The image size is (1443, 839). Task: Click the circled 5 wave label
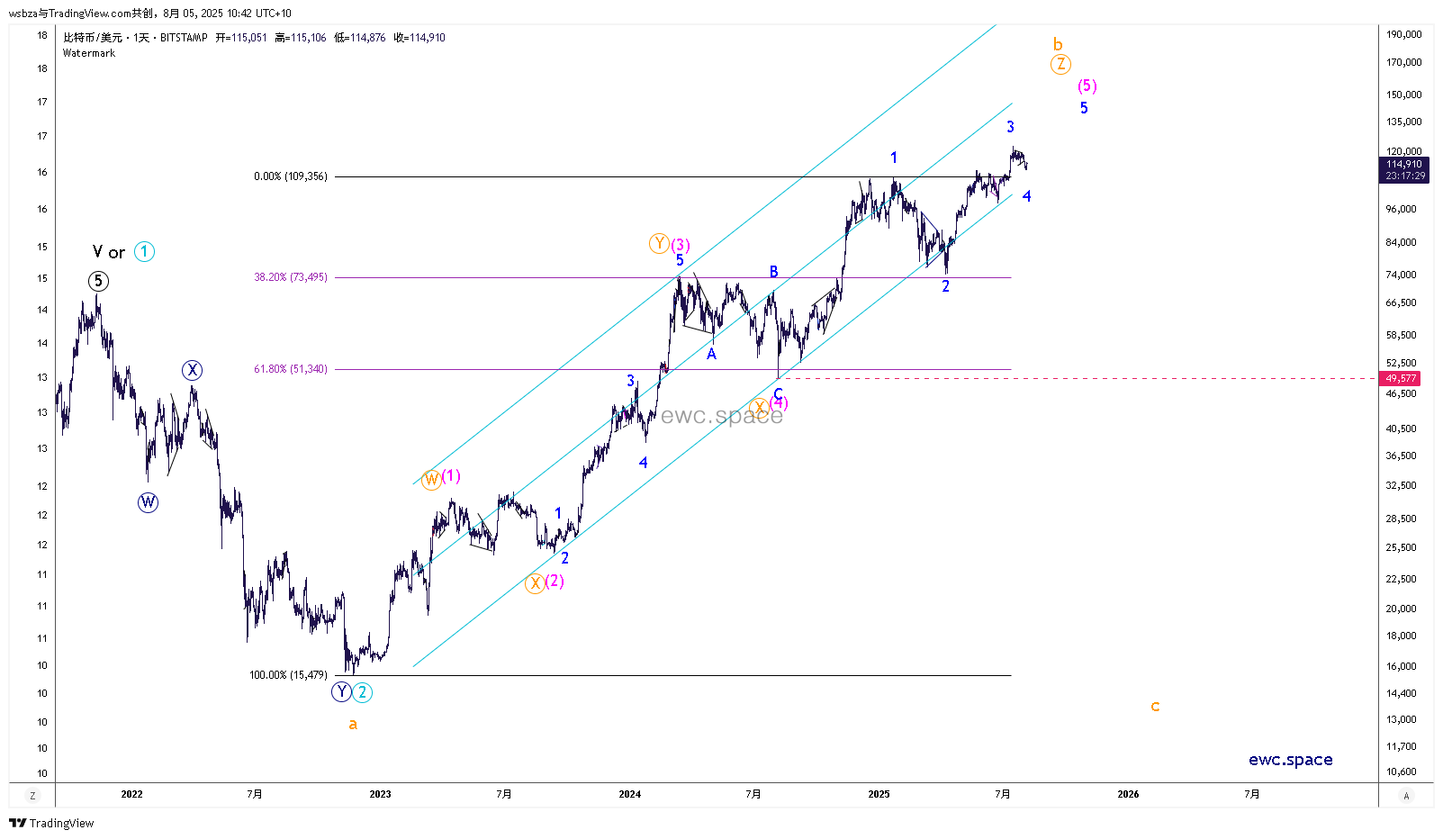98,282
